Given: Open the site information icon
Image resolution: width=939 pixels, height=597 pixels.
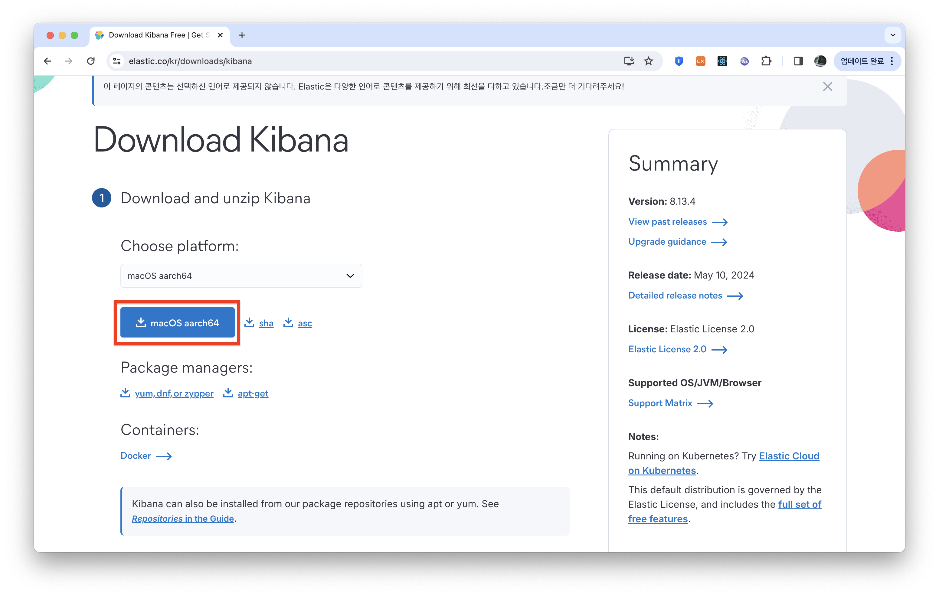Looking at the screenshot, I should [x=116, y=61].
